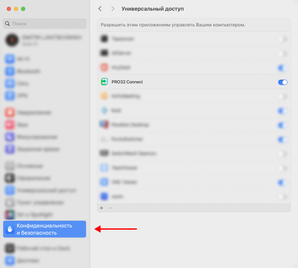
Task: Click the red AnyDesk app icon
Action: [104, 67]
